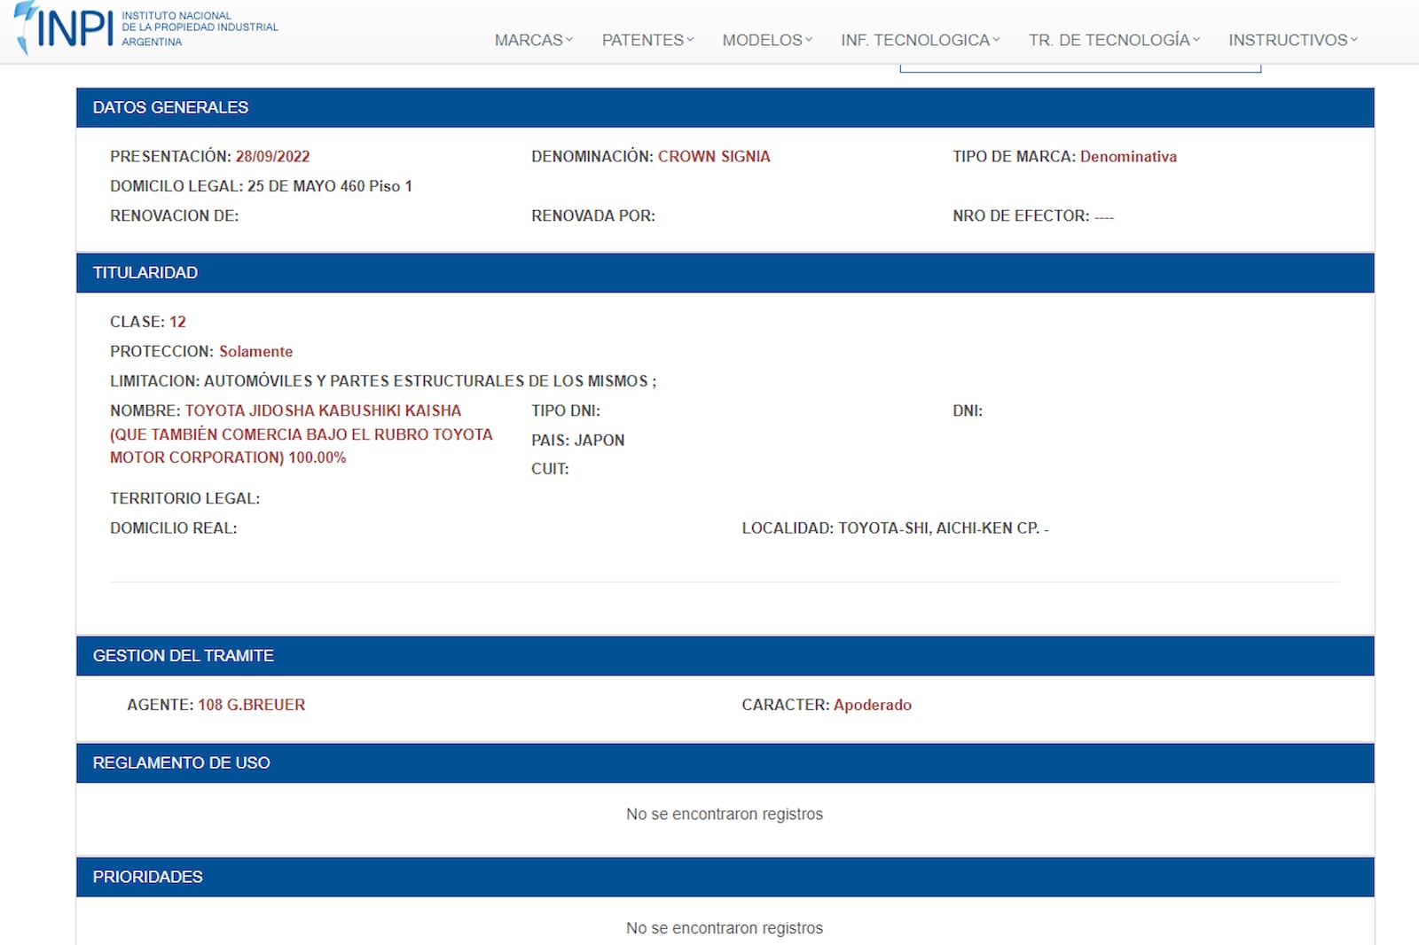Viewport: 1419px width, 945px height.
Task: Click the LOCALIDAD TOYOTA-SHI, AICHI-KEN text
Action: click(896, 527)
